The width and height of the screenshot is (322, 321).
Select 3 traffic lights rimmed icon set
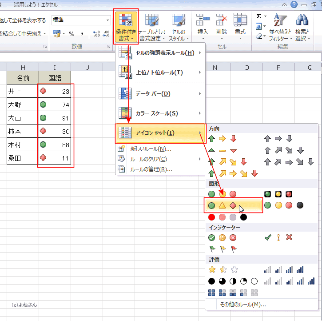click(x=278, y=194)
